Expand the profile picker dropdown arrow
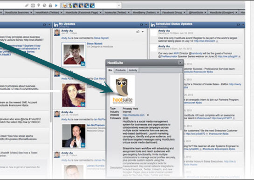254x180 pixels. point(119,5)
